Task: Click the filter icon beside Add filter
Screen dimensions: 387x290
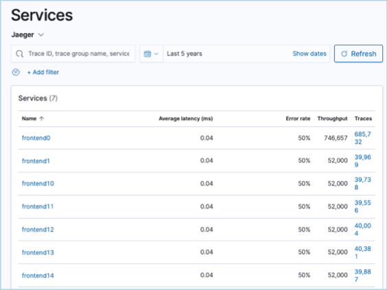Action: [16, 72]
